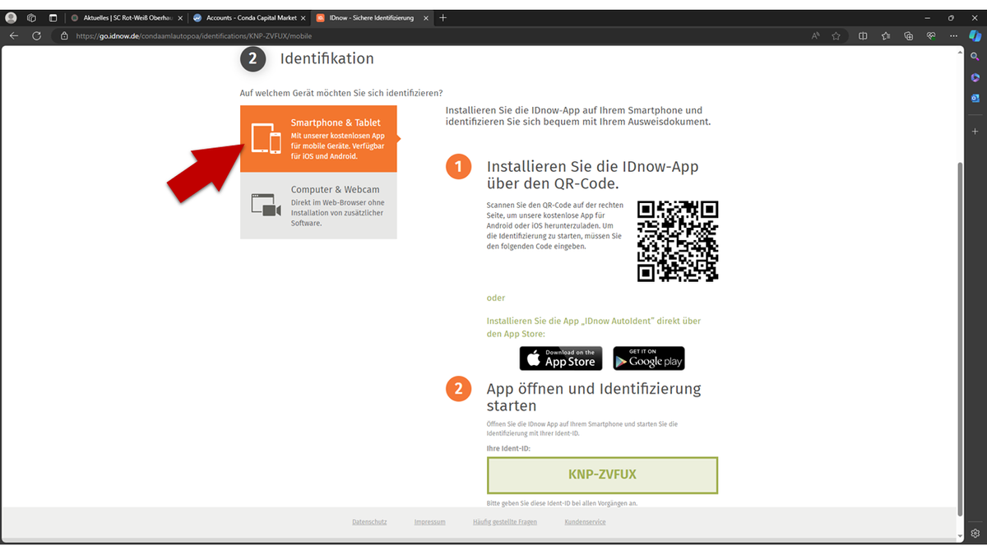Open the browser profile avatar menu
987x555 pixels.
(x=11, y=17)
